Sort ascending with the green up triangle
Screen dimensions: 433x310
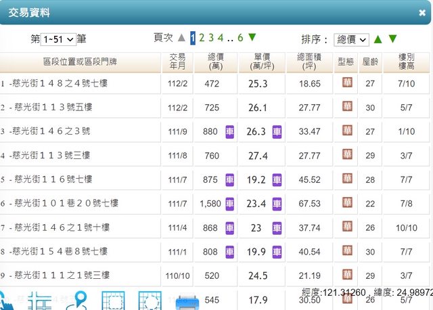378,39
